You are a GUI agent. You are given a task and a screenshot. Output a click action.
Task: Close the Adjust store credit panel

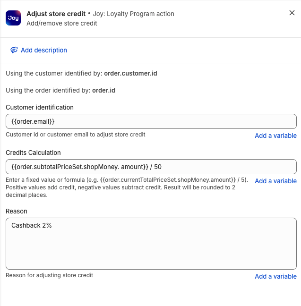point(292,13)
